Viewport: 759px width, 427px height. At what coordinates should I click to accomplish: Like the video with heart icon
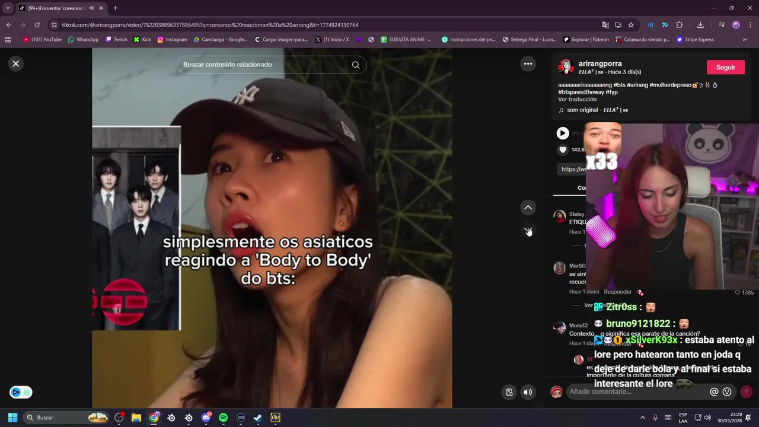click(x=563, y=150)
